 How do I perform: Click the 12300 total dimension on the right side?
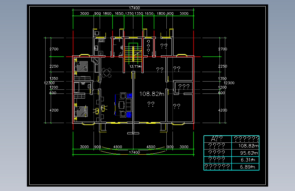pyautogui.click(x=229, y=83)
